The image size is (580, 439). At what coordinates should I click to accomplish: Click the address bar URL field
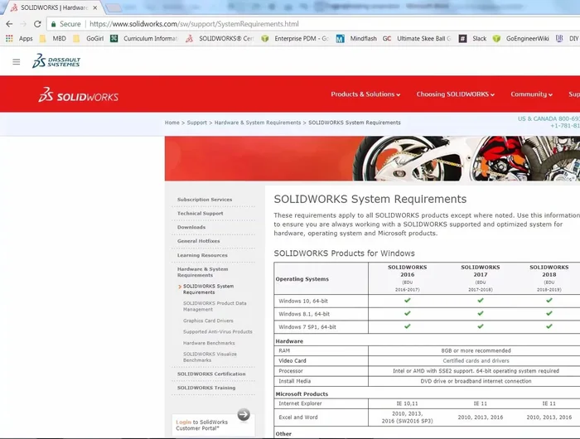point(194,24)
